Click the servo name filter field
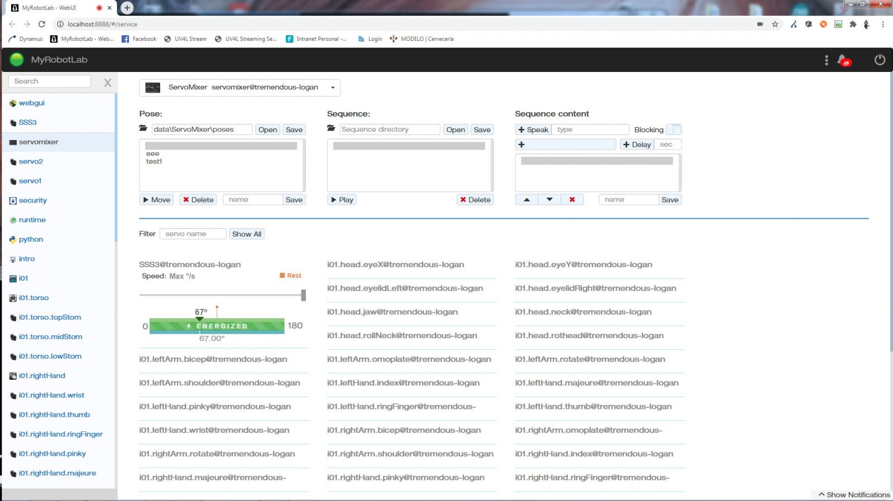The width and height of the screenshot is (893, 501). (193, 234)
